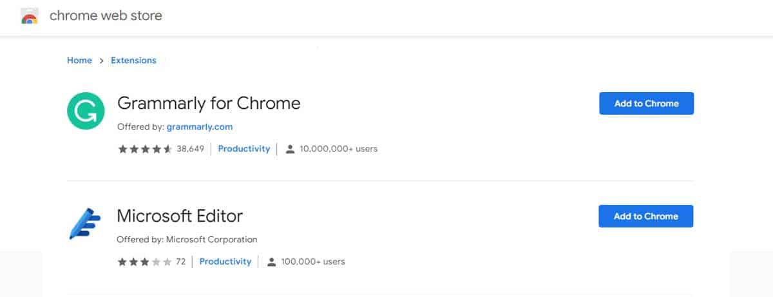Click Microsoft Editor's three-star rating
This screenshot has height=297, width=773.
[145, 262]
